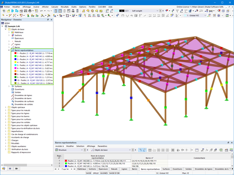Click the Undo arrow icon
This screenshot has width=234, height=175.
tap(42, 11)
